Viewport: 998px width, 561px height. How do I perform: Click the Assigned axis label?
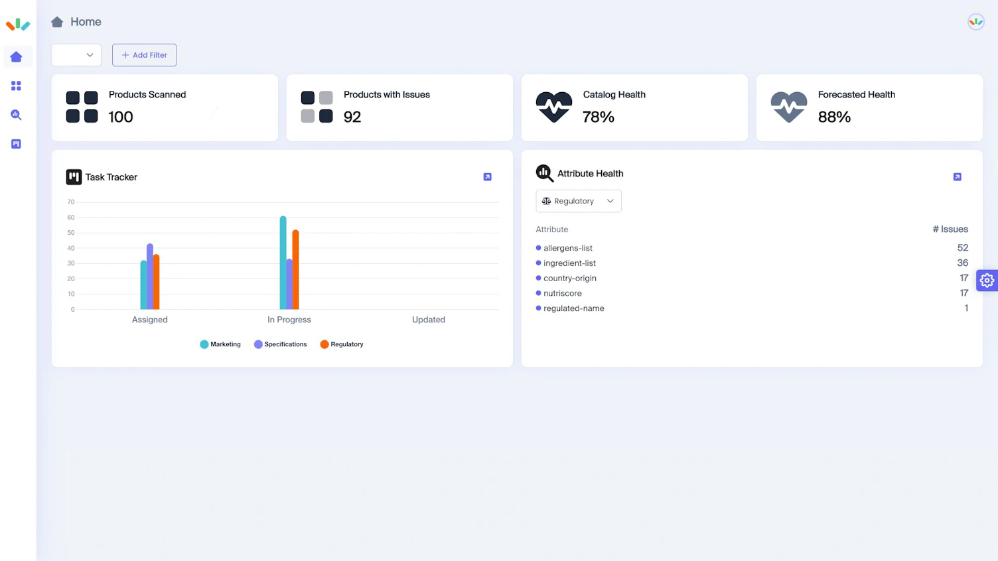tap(150, 320)
